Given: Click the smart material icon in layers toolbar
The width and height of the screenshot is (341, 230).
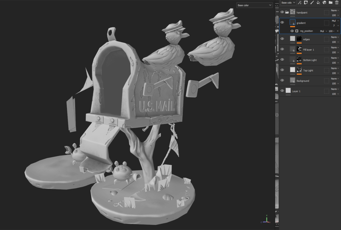Looking at the screenshot, I should tap(324, 3).
